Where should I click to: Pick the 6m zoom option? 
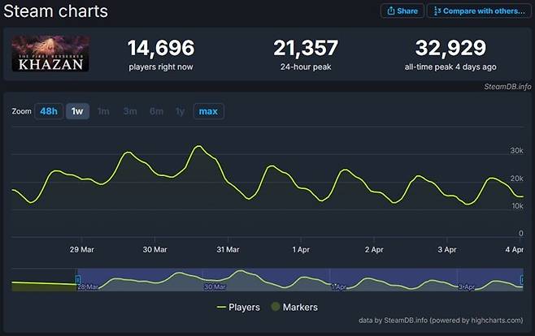pos(156,111)
